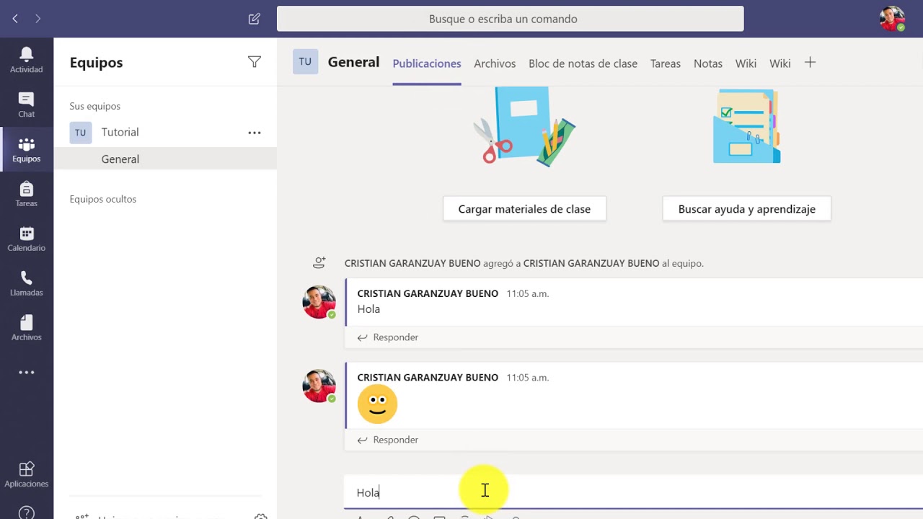923x519 pixels.
Task: Click sender name on the emoji message
Action: (x=428, y=377)
